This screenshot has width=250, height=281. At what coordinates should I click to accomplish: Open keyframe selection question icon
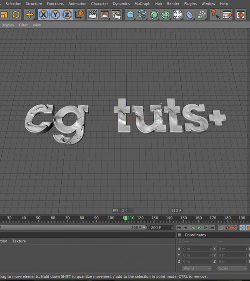coord(234,228)
